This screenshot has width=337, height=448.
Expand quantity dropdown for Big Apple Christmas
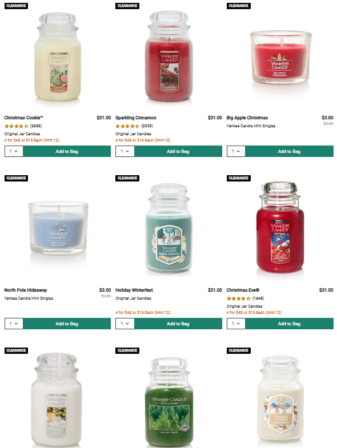point(236,151)
